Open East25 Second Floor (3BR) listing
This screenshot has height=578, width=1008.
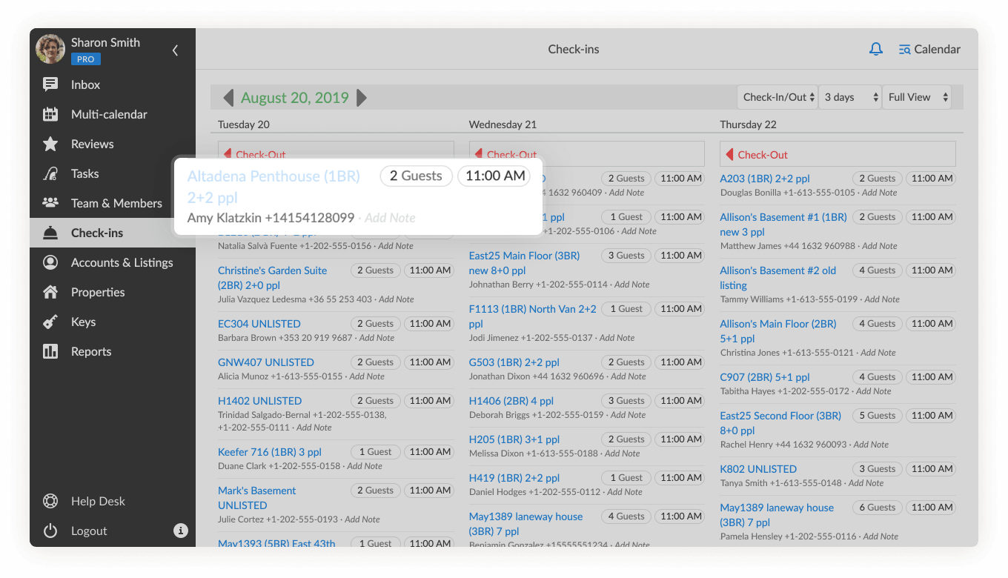(x=780, y=423)
